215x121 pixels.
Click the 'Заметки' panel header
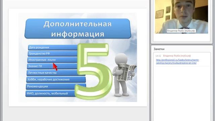pos(159,49)
